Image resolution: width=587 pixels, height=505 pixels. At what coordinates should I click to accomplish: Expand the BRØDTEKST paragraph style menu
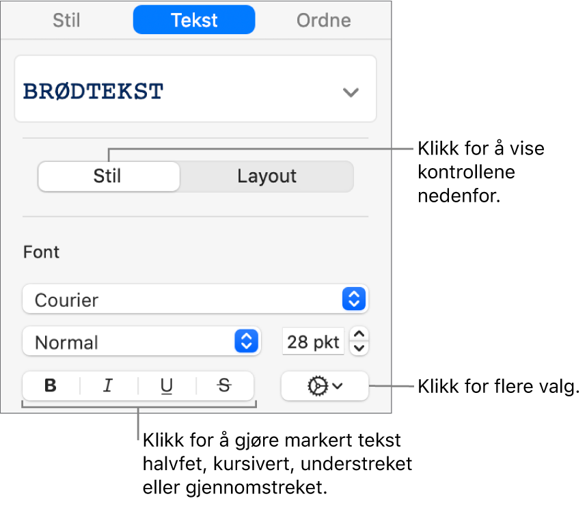(195, 89)
